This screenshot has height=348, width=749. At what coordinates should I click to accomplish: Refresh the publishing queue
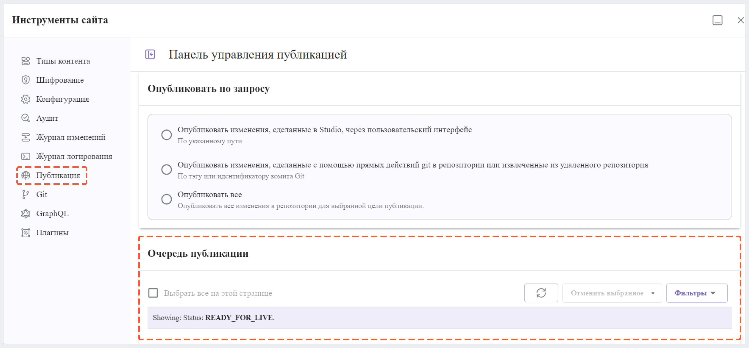[x=541, y=293]
